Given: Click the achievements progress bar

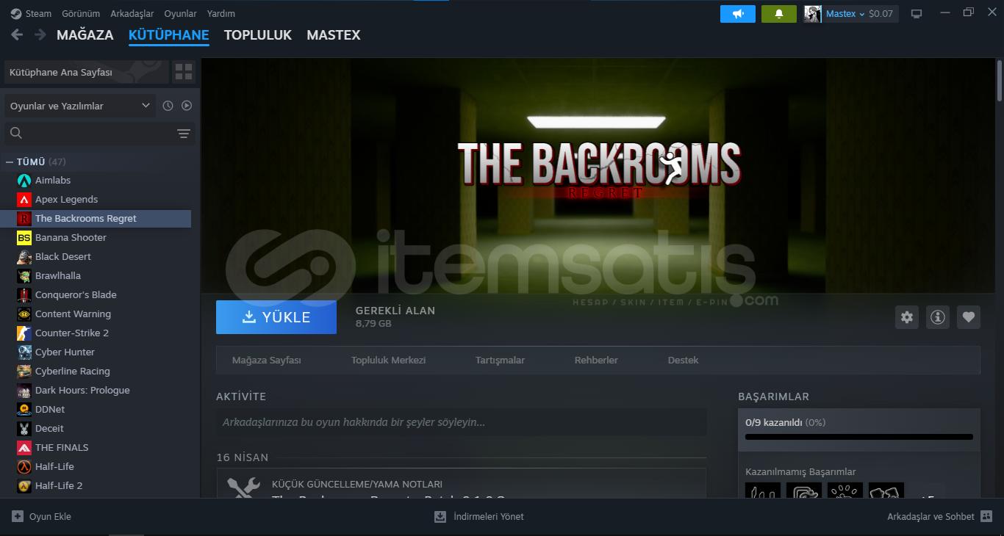Looking at the screenshot, I should tap(858, 437).
